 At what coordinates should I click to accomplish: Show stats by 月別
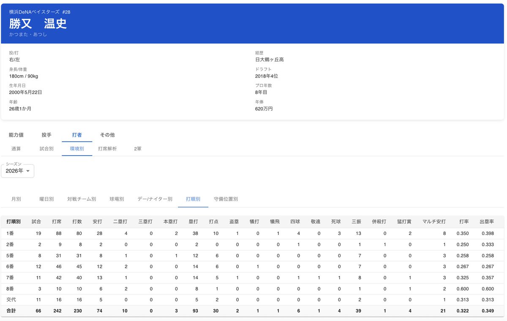pos(16,199)
